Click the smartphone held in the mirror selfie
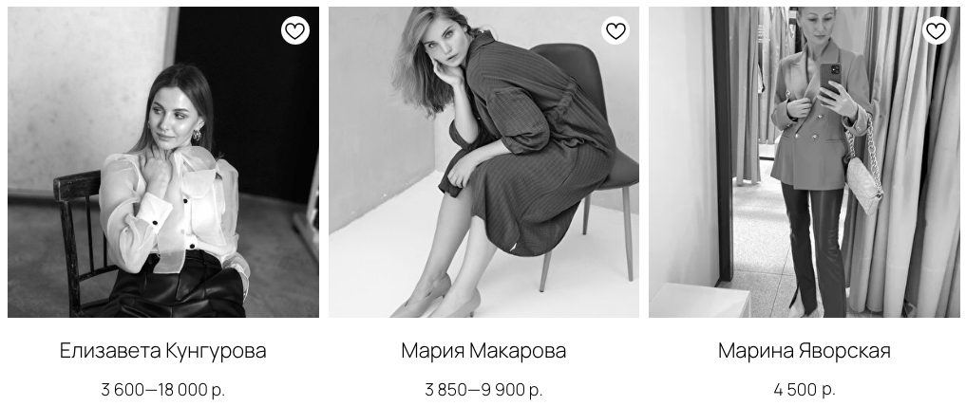The width and height of the screenshot is (966, 406). [x=830, y=78]
